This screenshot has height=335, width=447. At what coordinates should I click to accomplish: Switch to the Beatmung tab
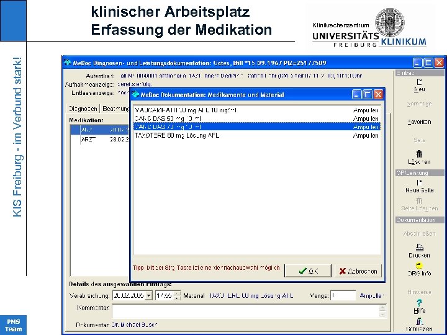[115, 109]
